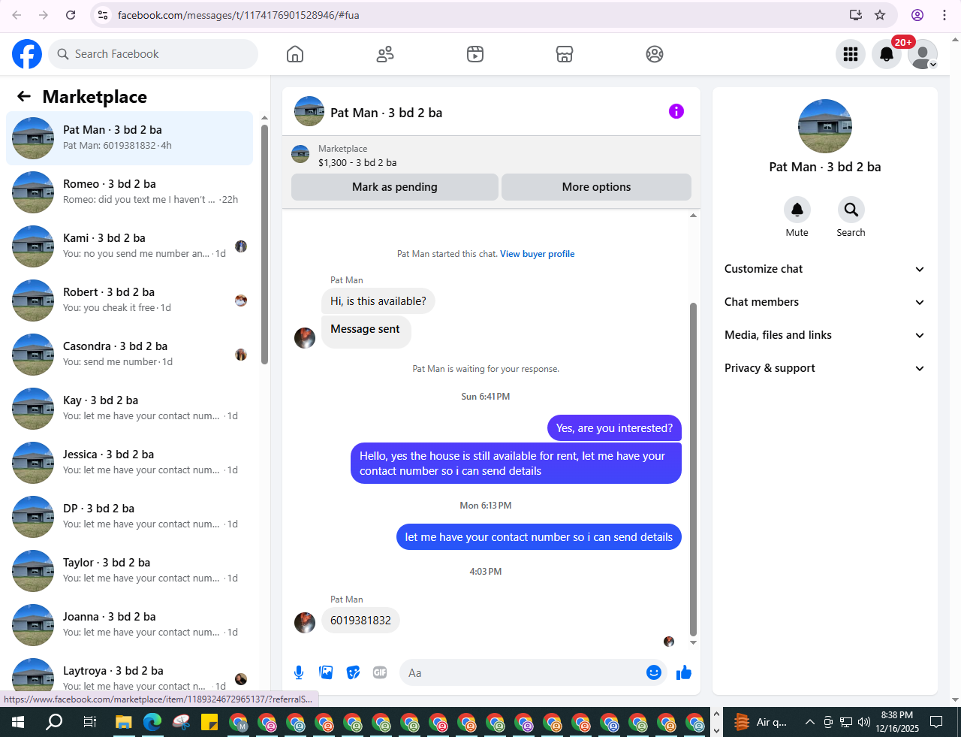Screen dimensions: 961x737
Task: Mute this chat with the bell icon
Action: coord(797,210)
